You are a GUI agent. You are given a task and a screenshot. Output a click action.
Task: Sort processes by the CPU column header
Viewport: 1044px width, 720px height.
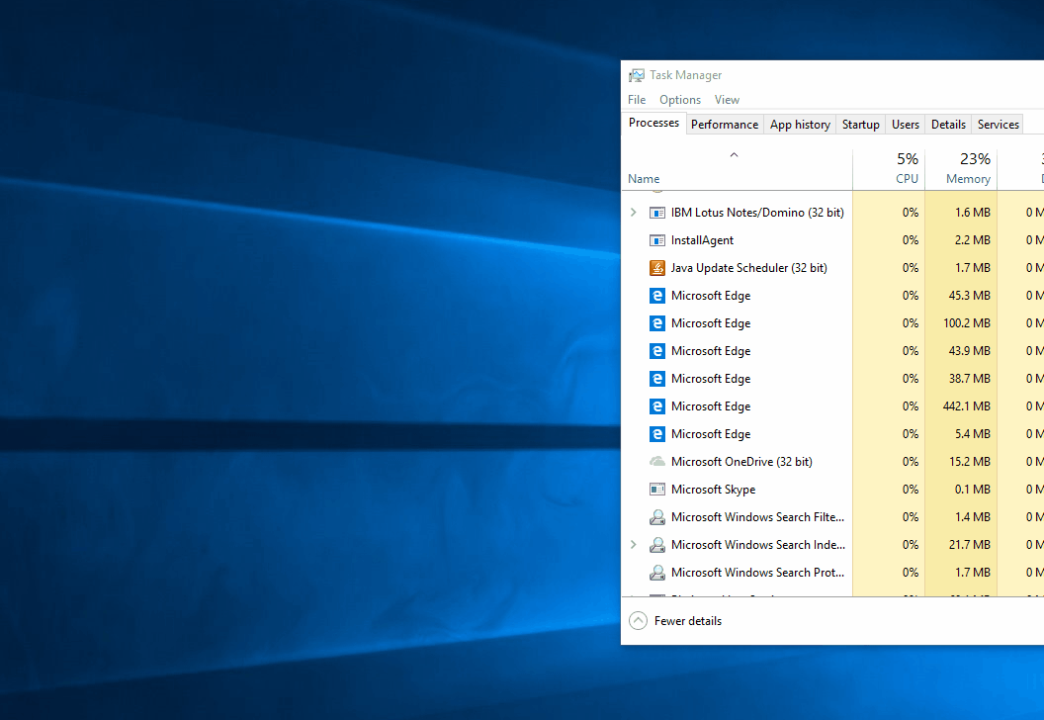click(907, 178)
